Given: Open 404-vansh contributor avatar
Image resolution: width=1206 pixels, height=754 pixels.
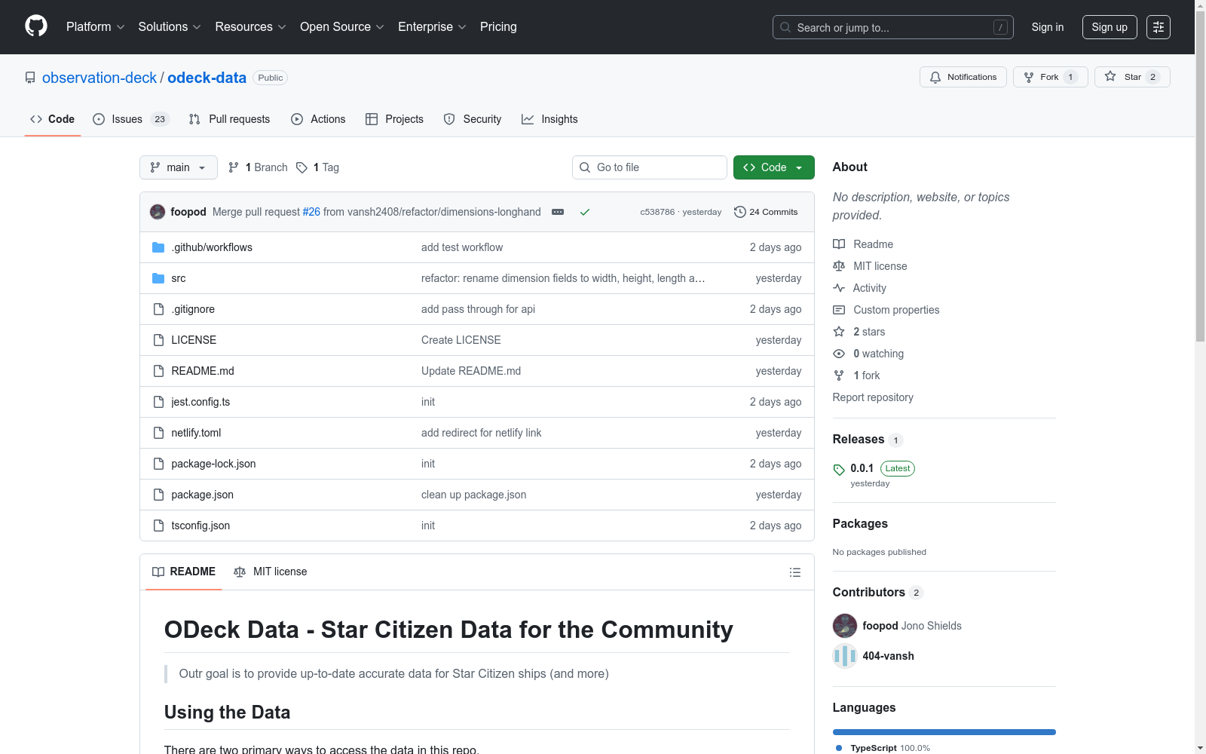Looking at the screenshot, I should [x=845, y=656].
